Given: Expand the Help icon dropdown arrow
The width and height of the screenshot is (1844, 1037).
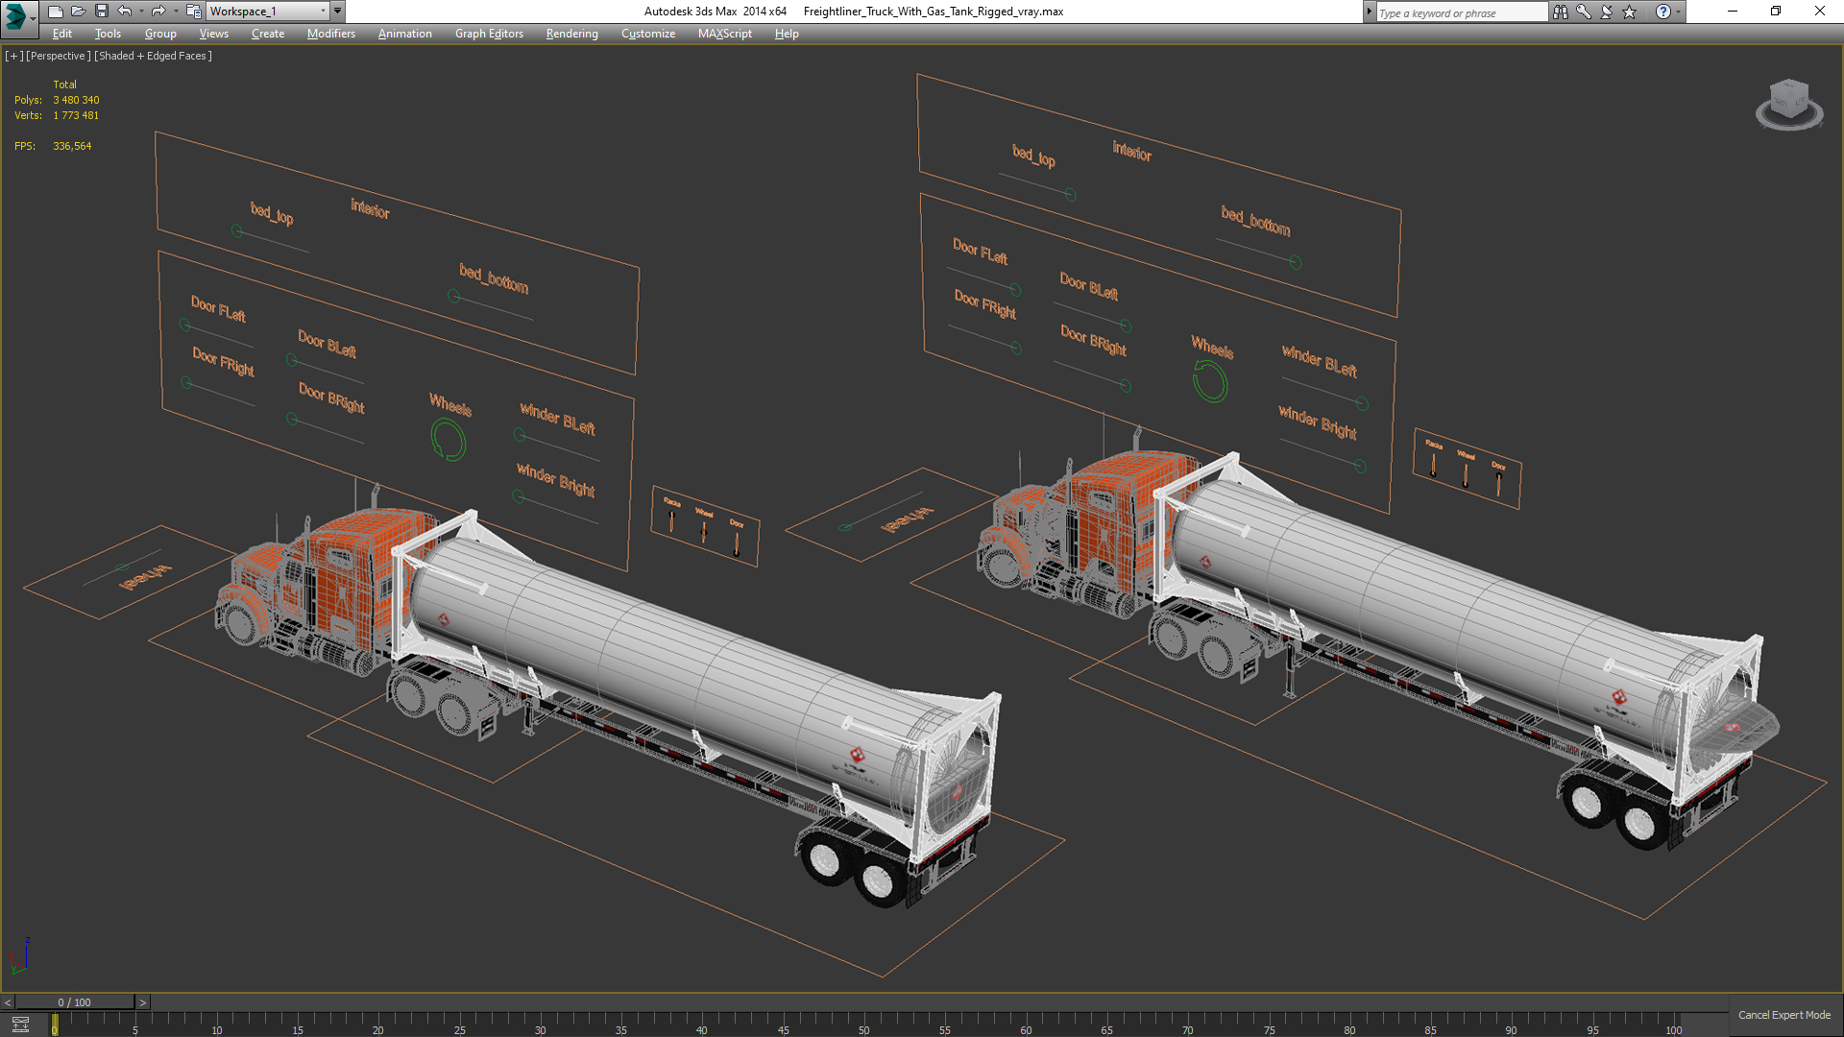Looking at the screenshot, I should pyautogui.click(x=1679, y=12).
